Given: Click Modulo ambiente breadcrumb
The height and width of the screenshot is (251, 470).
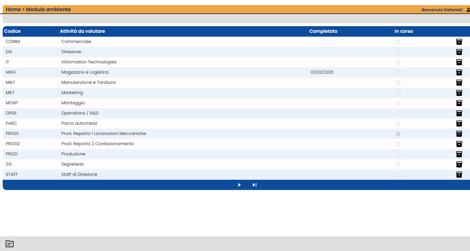Looking at the screenshot, I should tap(48, 9).
